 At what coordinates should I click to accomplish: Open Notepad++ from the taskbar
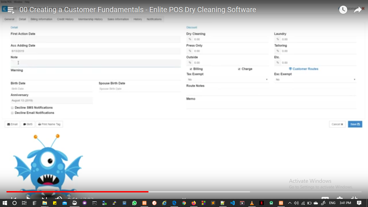pyautogui.click(x=223, y=203)
